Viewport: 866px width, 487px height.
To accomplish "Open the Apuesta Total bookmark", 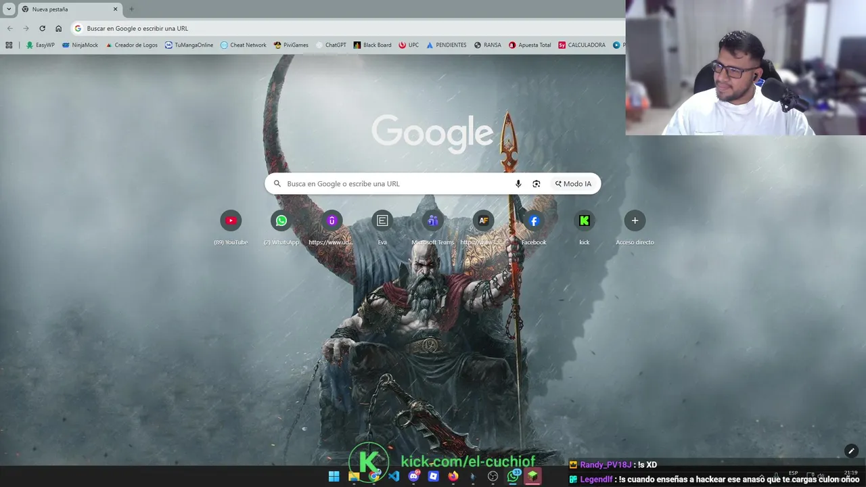I will [x=530, y=45].
